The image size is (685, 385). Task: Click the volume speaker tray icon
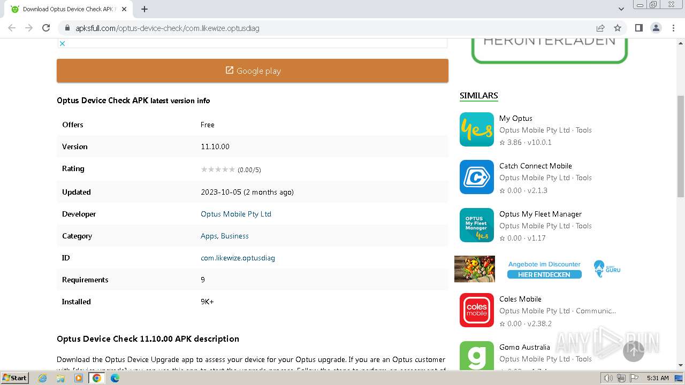pos(608,378)
